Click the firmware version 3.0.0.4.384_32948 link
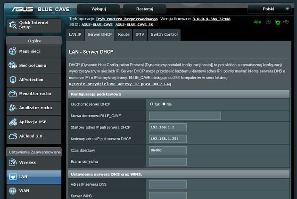 tap(211, 19)
